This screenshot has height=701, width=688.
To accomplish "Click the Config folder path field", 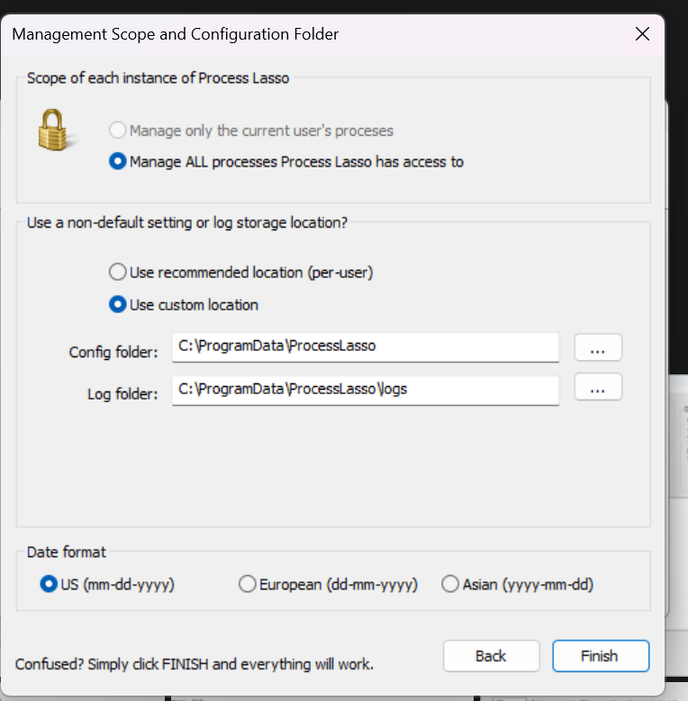I will (x=366, y=347).
